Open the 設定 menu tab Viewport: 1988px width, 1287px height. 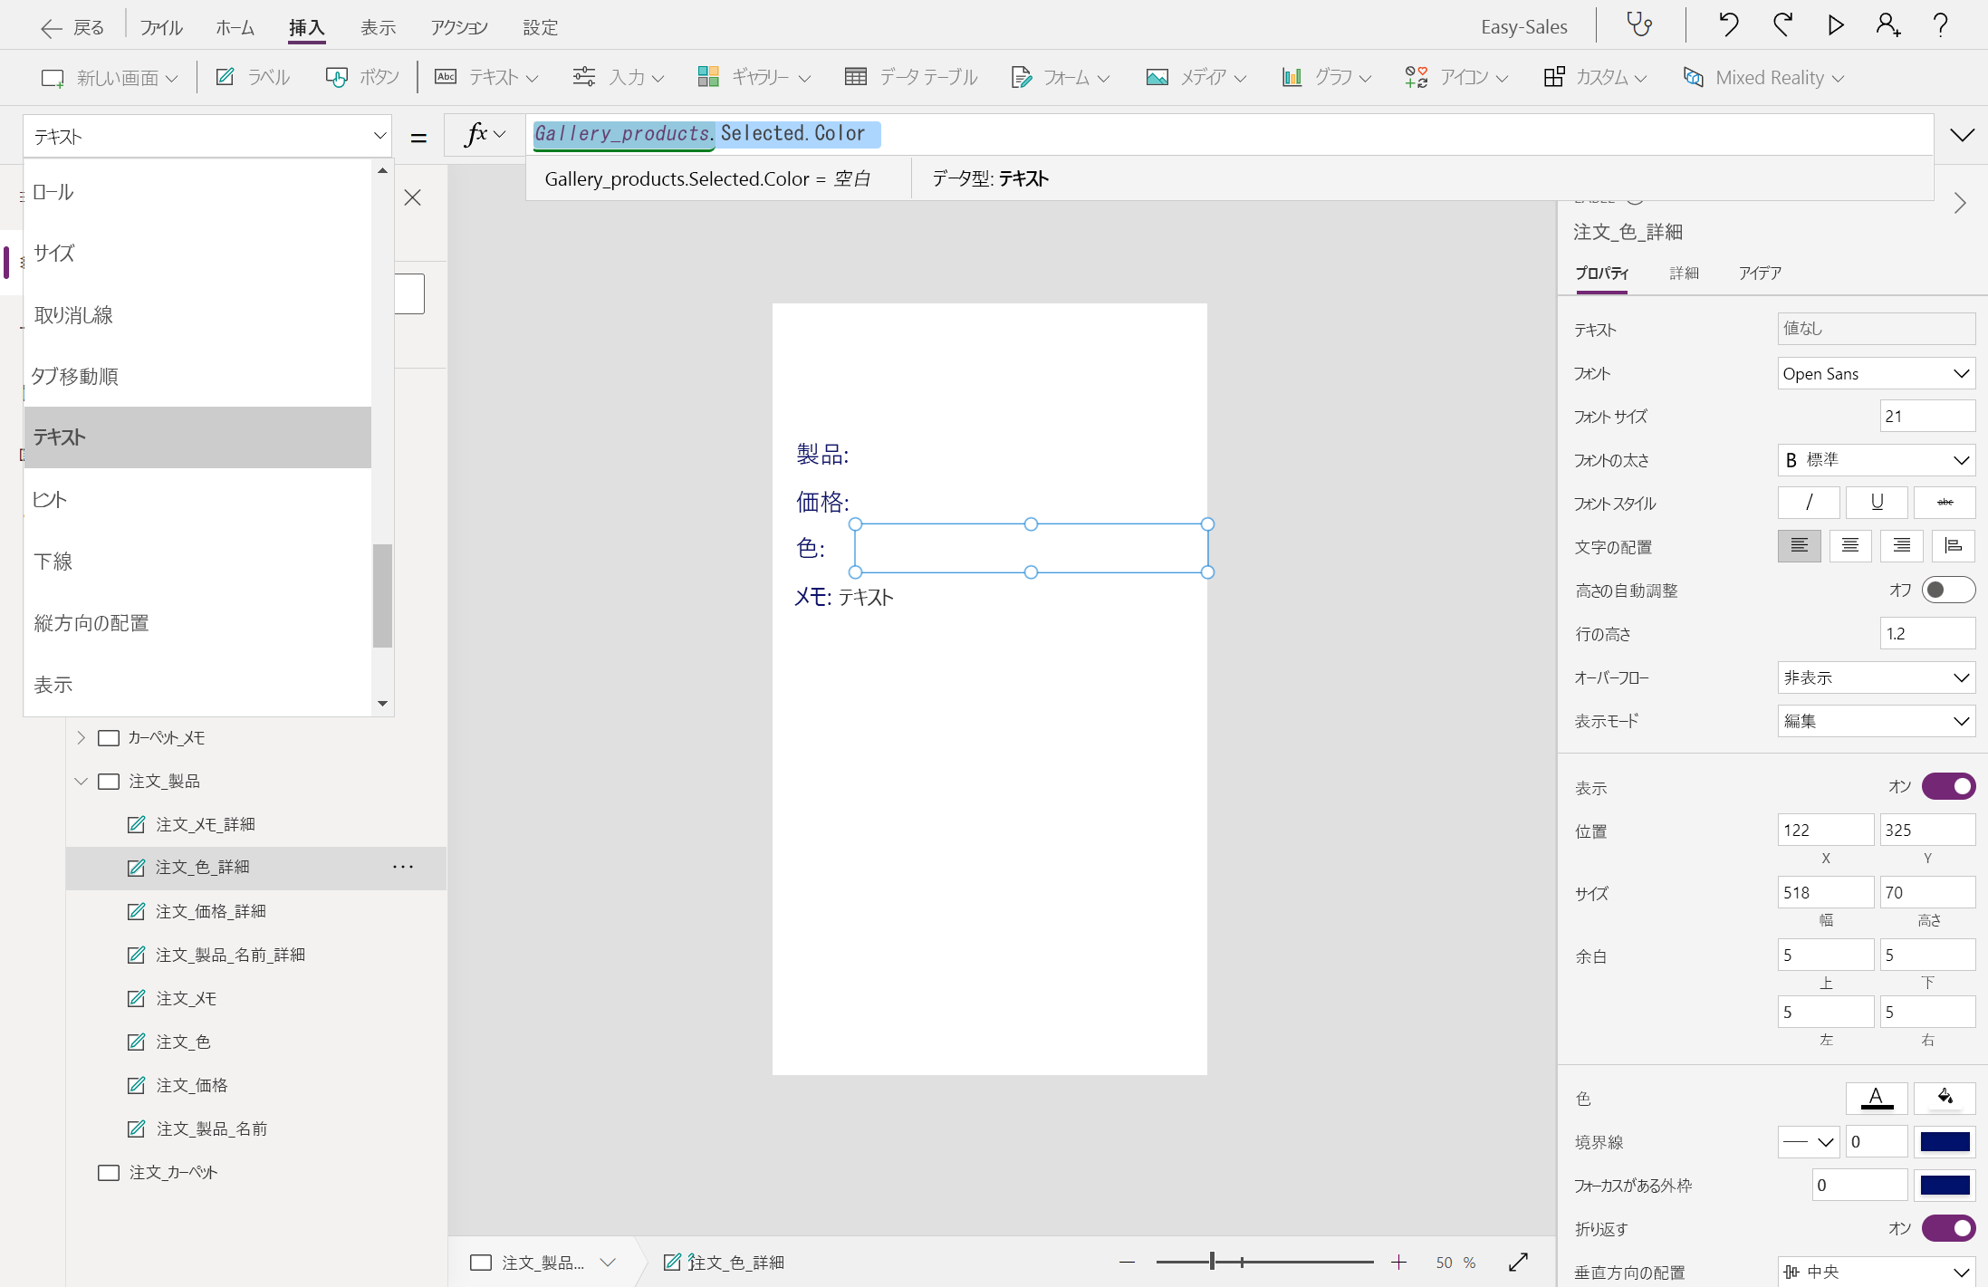coord(541,27)
